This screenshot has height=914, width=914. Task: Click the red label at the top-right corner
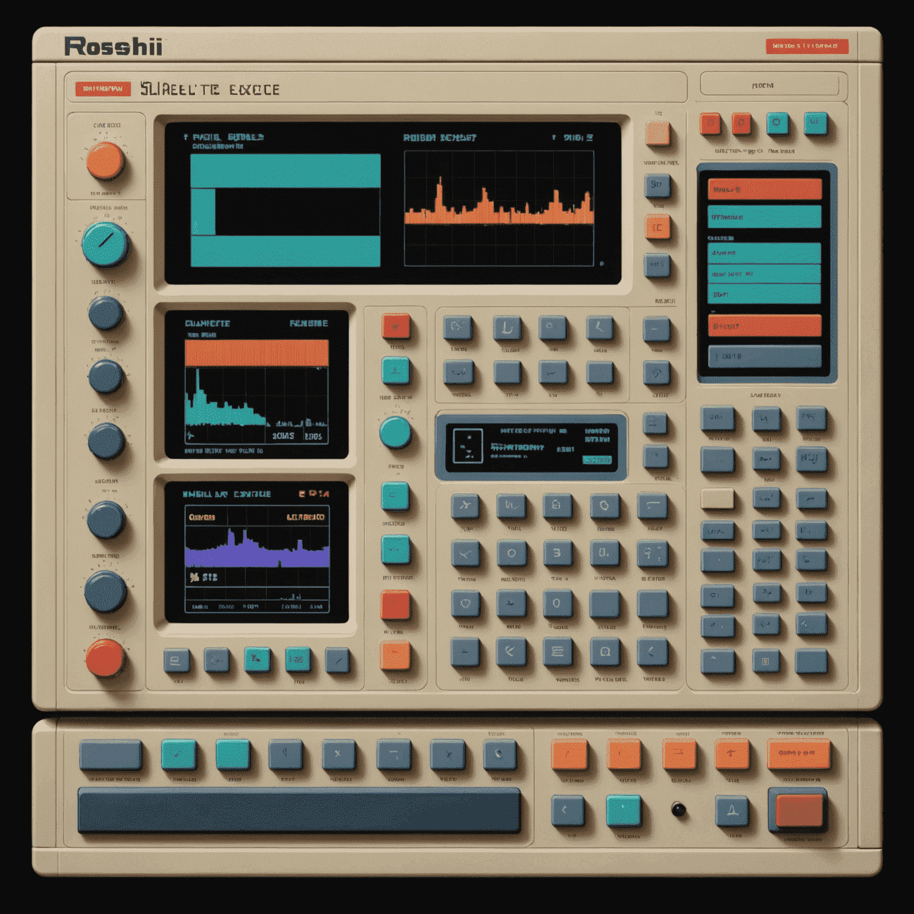point(806,46)
